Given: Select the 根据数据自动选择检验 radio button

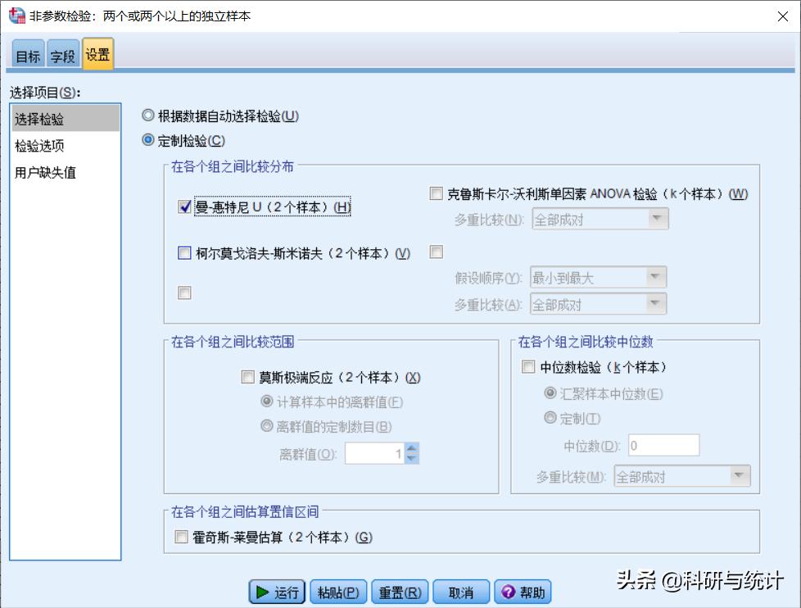Looking at the screenshot, I should coord(148,116).
